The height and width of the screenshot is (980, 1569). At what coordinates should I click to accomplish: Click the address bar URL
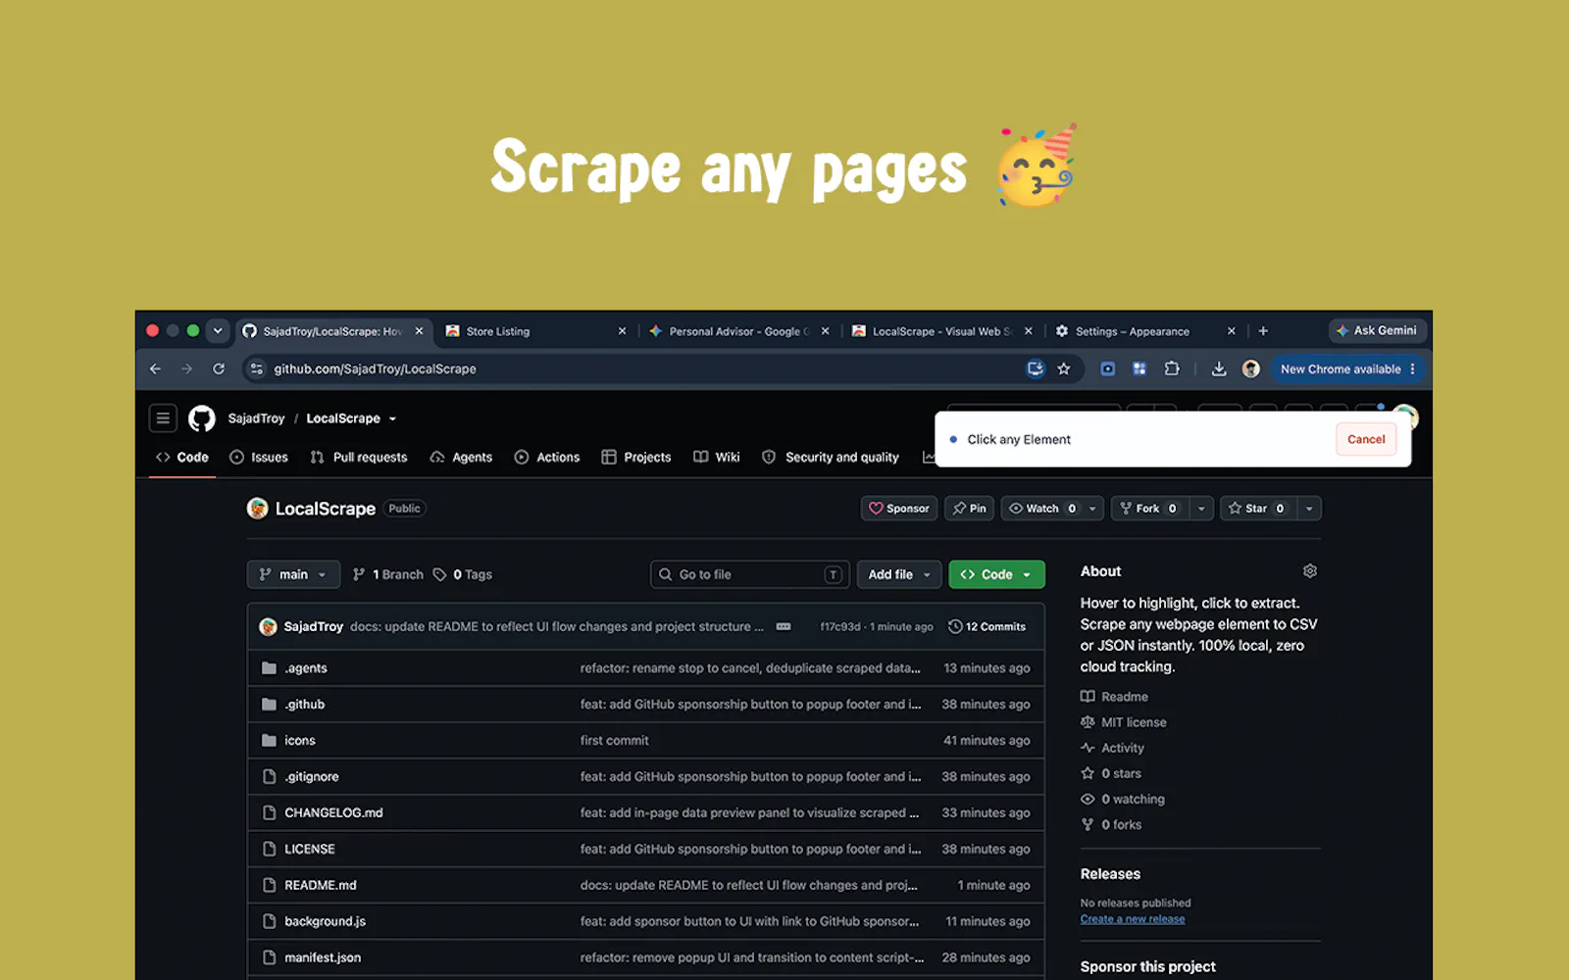tap(375, 368)
